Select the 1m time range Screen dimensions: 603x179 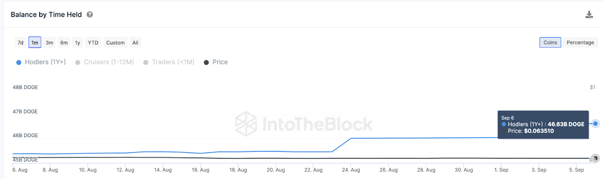(35, 43)
